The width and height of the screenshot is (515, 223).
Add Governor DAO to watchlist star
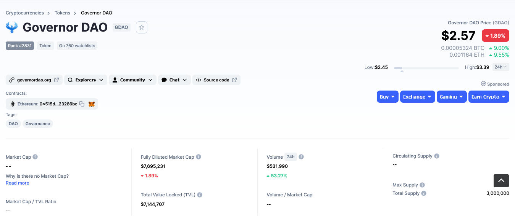tap(142, 27)
